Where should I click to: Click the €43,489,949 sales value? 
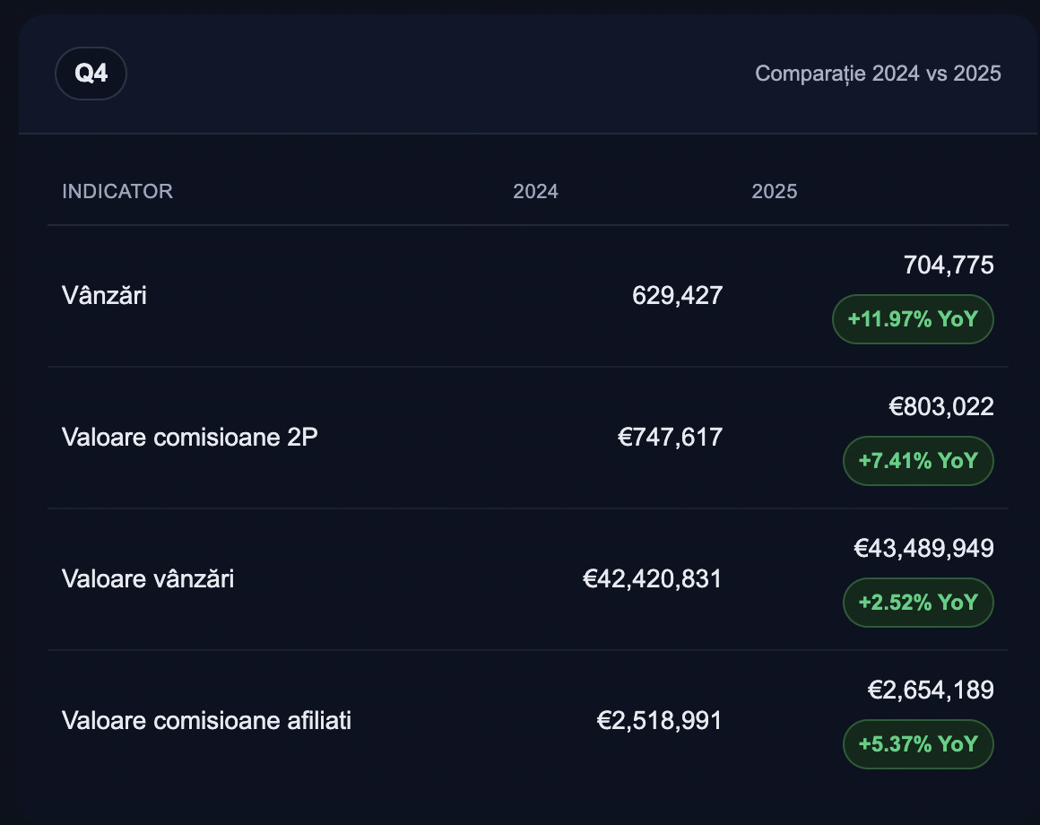[x=923, y=548]
